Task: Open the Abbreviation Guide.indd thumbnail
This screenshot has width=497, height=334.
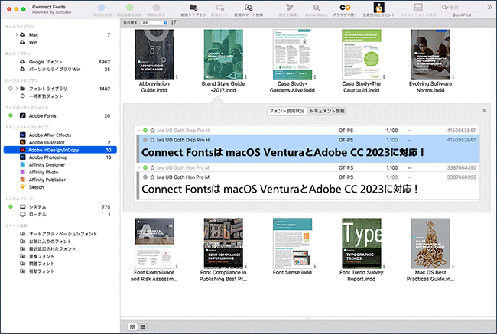Action: click(154, 54)
